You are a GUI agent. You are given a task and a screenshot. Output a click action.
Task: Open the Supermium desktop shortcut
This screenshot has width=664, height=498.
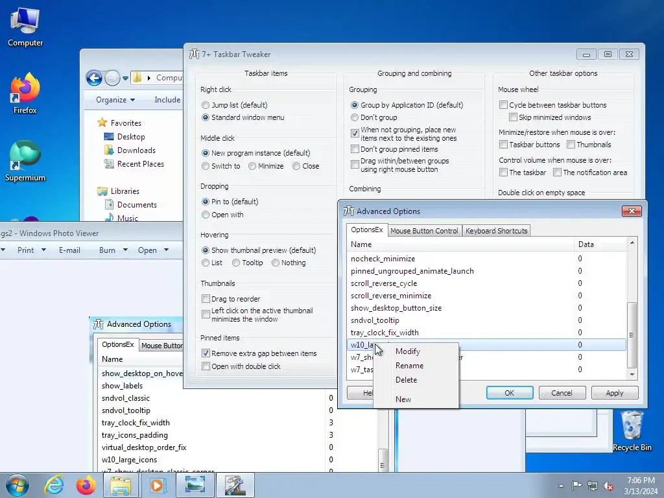(25, 161)
